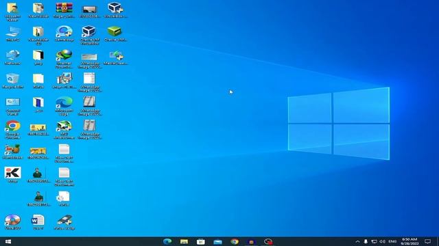Switch to Chrome on the taskbar
Screen dimensions: 439x246
[x=235, y=241]
